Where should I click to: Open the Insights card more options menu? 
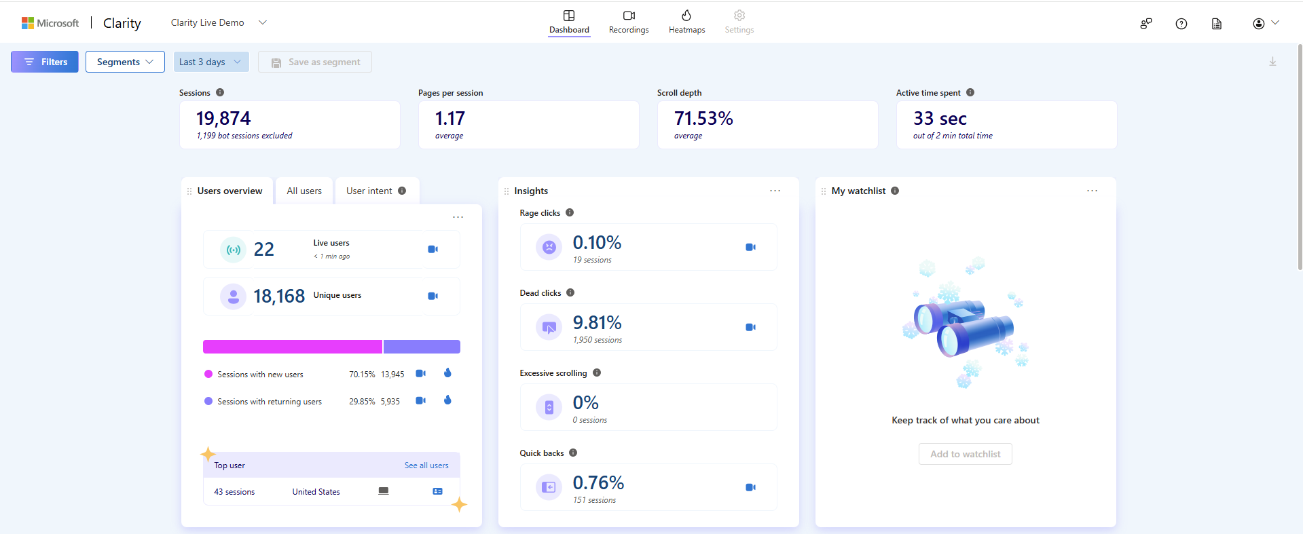tap(775, 191)
